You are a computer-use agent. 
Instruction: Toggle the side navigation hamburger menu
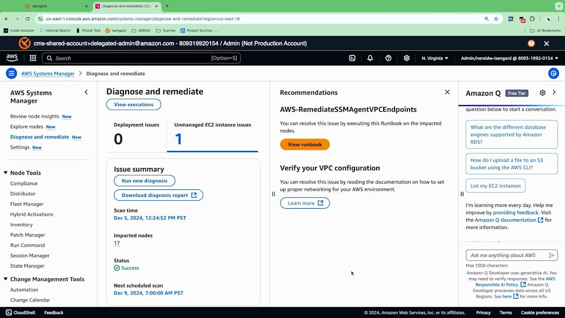coord(12,73)
